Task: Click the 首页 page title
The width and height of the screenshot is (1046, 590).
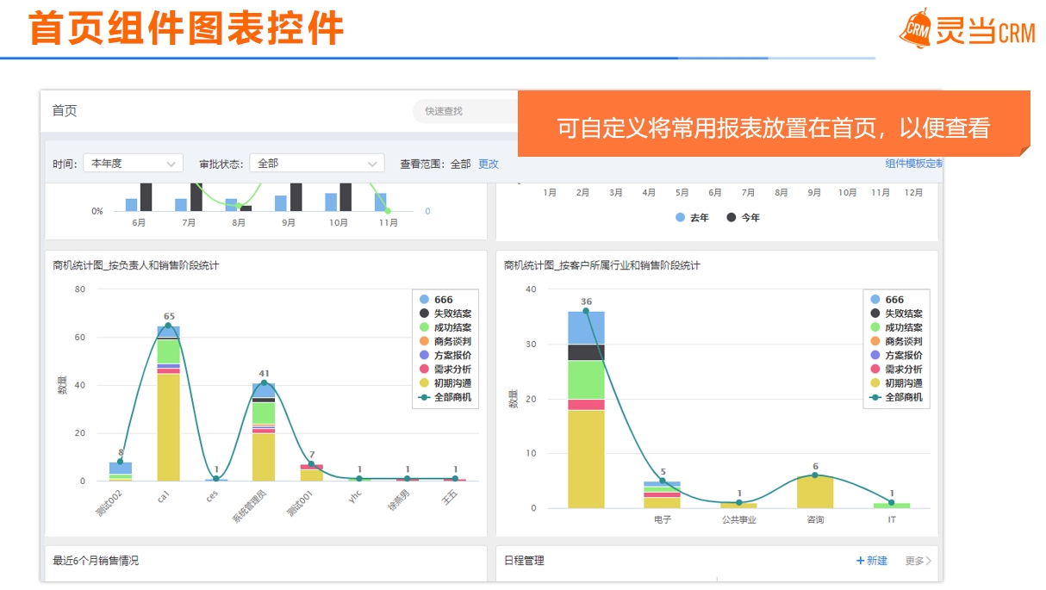Action: click(x=65, y=110)
